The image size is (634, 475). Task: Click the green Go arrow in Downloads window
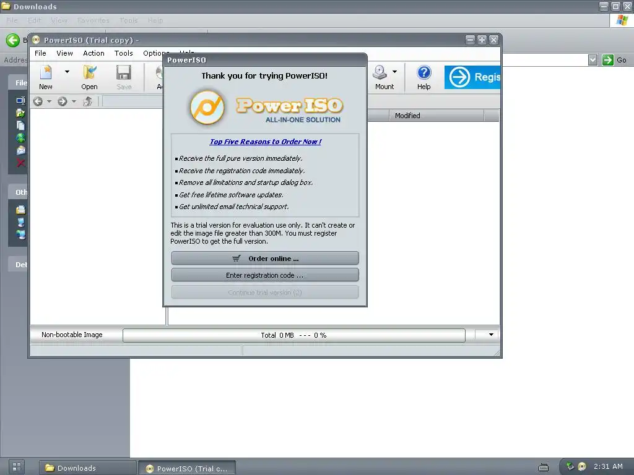(x=608, y=60)
